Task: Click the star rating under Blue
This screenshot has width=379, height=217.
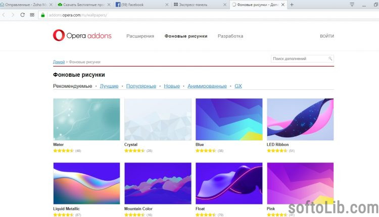Action: click(x=206, y=150)
